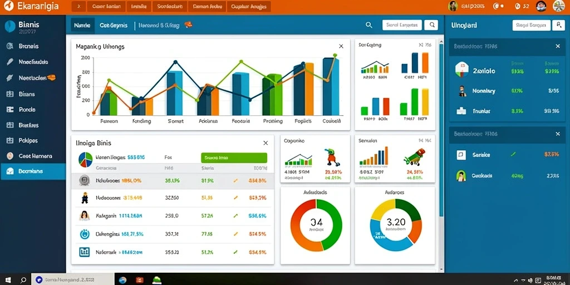Click the magnifier icon in the blue subheader
Screen dimensions: 570x285
pyautogui.click(x=368, y=25)
